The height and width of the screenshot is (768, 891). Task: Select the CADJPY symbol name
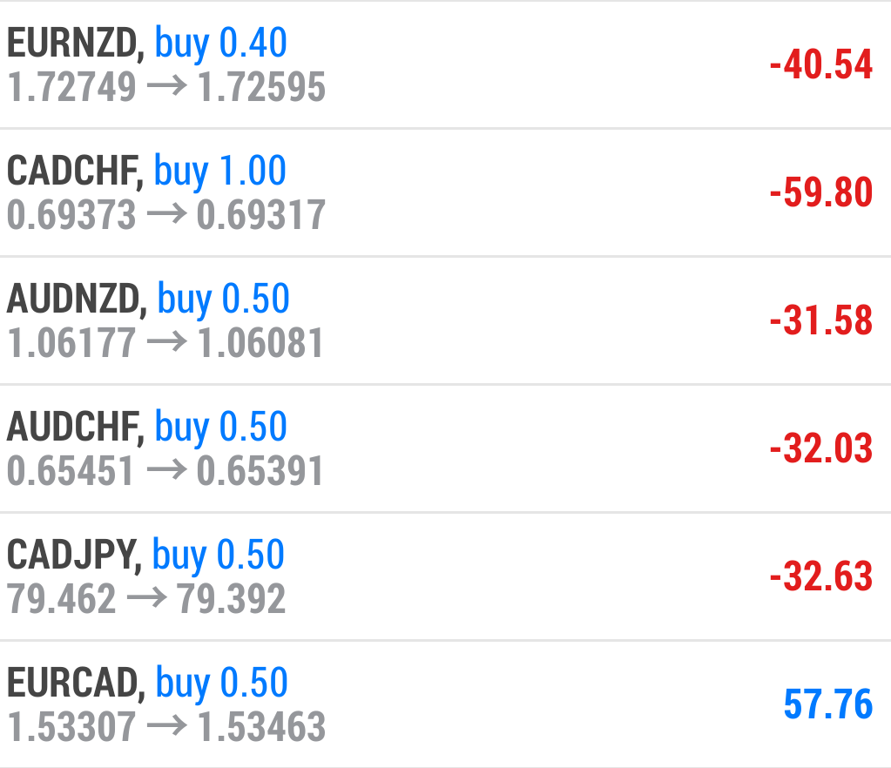click(x=74, y=556)
